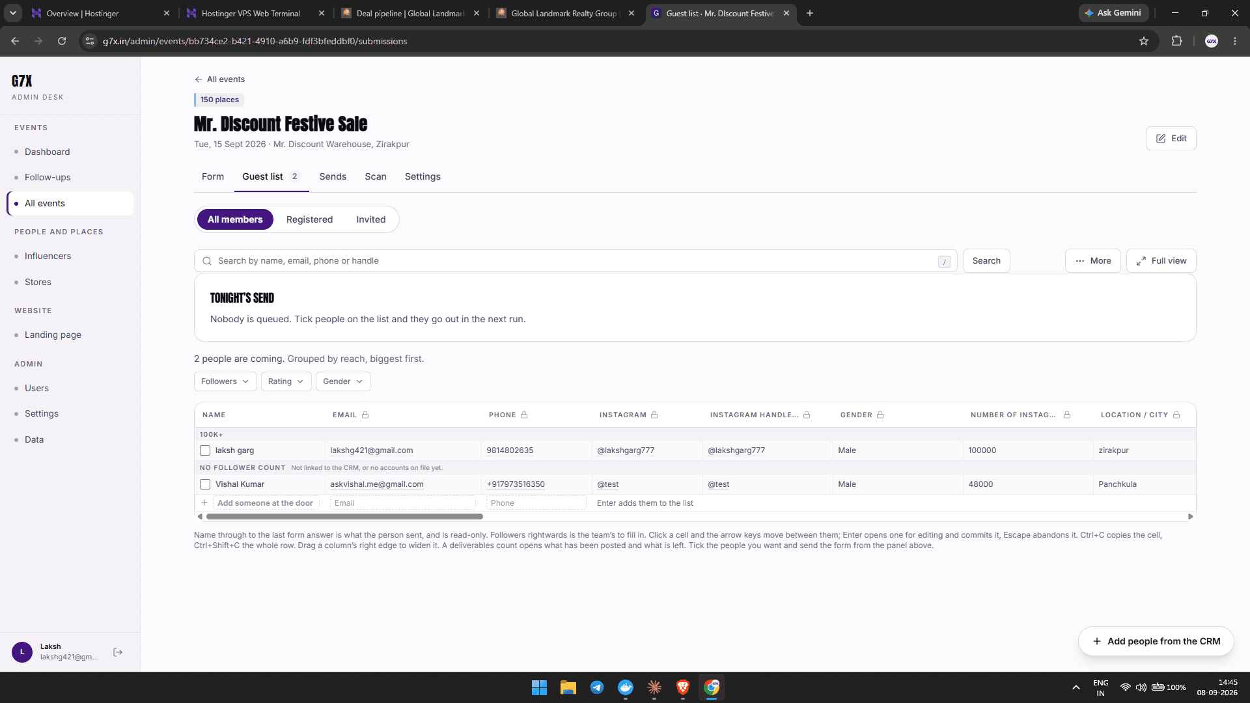Click the guest search input field
Screen dimensions: 1250x703
[x=576, y=261]
